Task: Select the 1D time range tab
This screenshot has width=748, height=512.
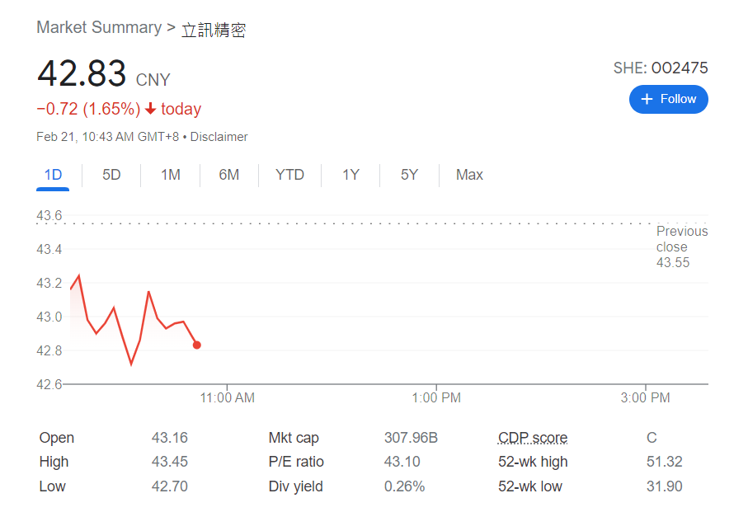Action: [x=53, y=175]
